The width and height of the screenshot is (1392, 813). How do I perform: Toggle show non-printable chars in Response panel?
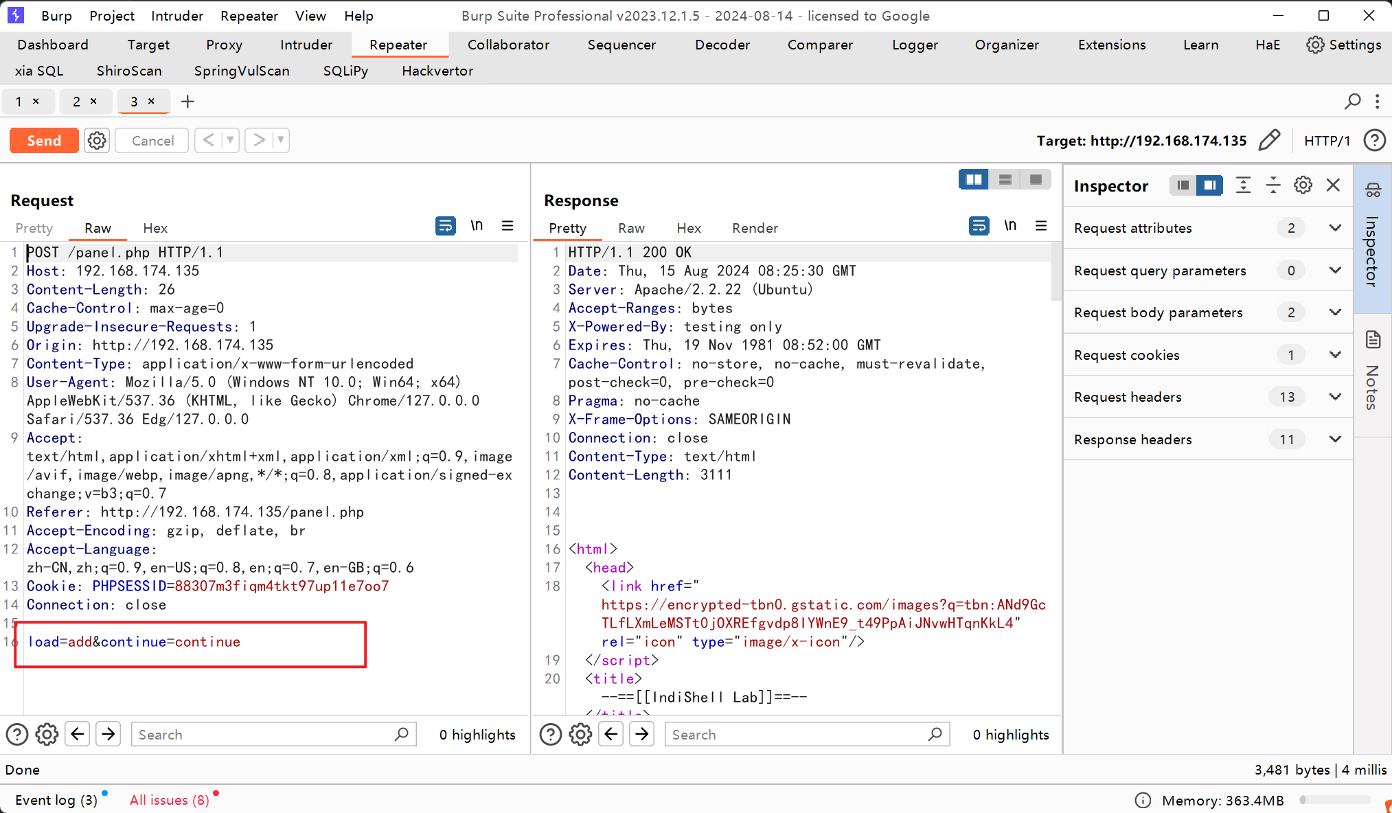coord(1010,225)
